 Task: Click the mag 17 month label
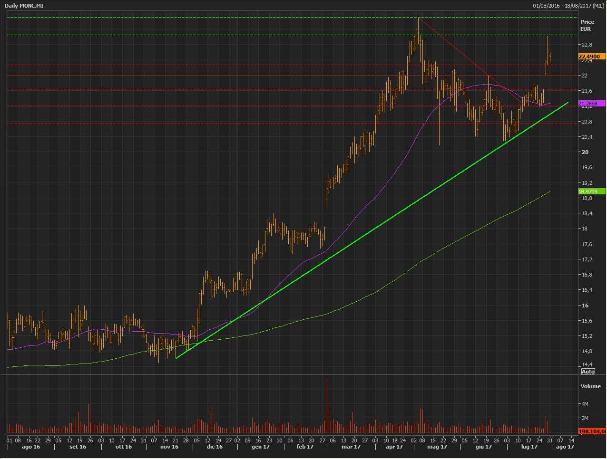click(437, 447)
